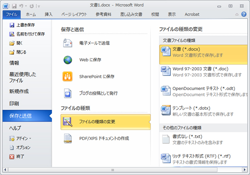Click the SharePoint に保存 orange icon

(x=67, y=76)
